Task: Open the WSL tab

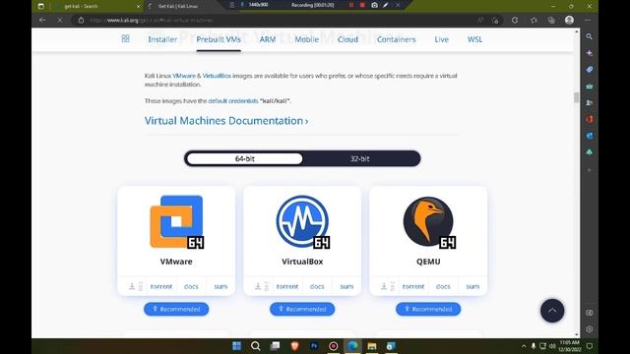Action: pyautogui.click(x=474, y=39)
